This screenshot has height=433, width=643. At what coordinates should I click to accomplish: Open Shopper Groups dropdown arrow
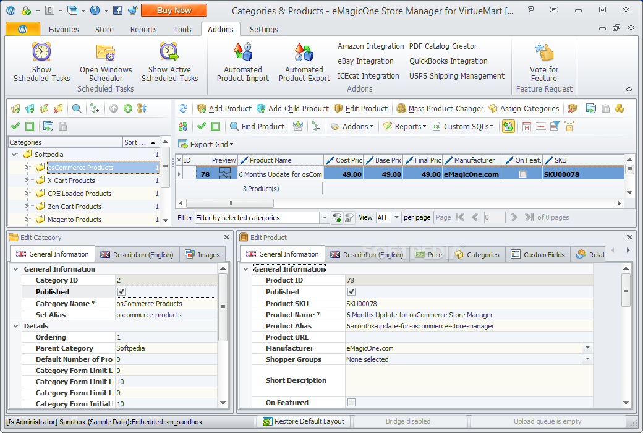(x=587, y=359)
